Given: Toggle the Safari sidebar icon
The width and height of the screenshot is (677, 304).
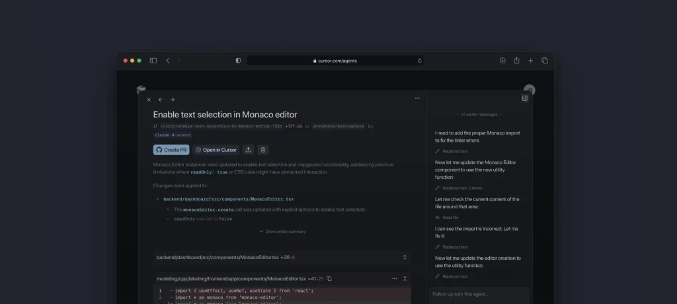Looking at the screenshot, I should coord(153,61).
